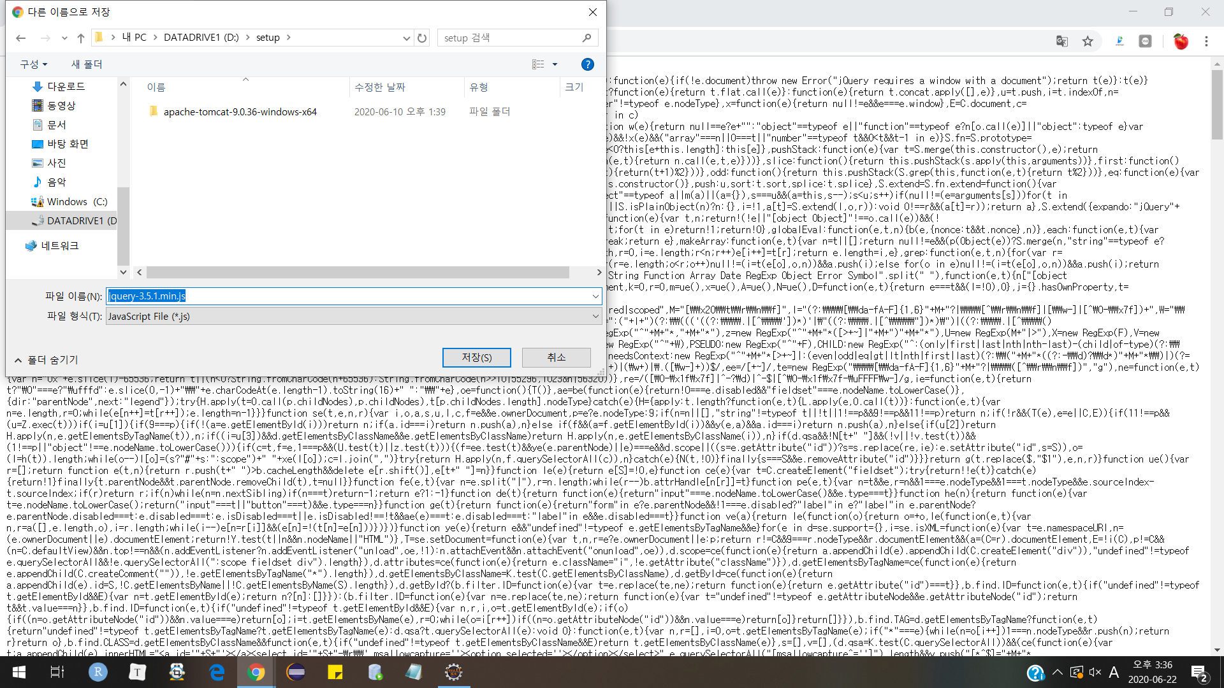Open the 구성 menu
This screenshot has height=688, width=1224.
[33, 64]
